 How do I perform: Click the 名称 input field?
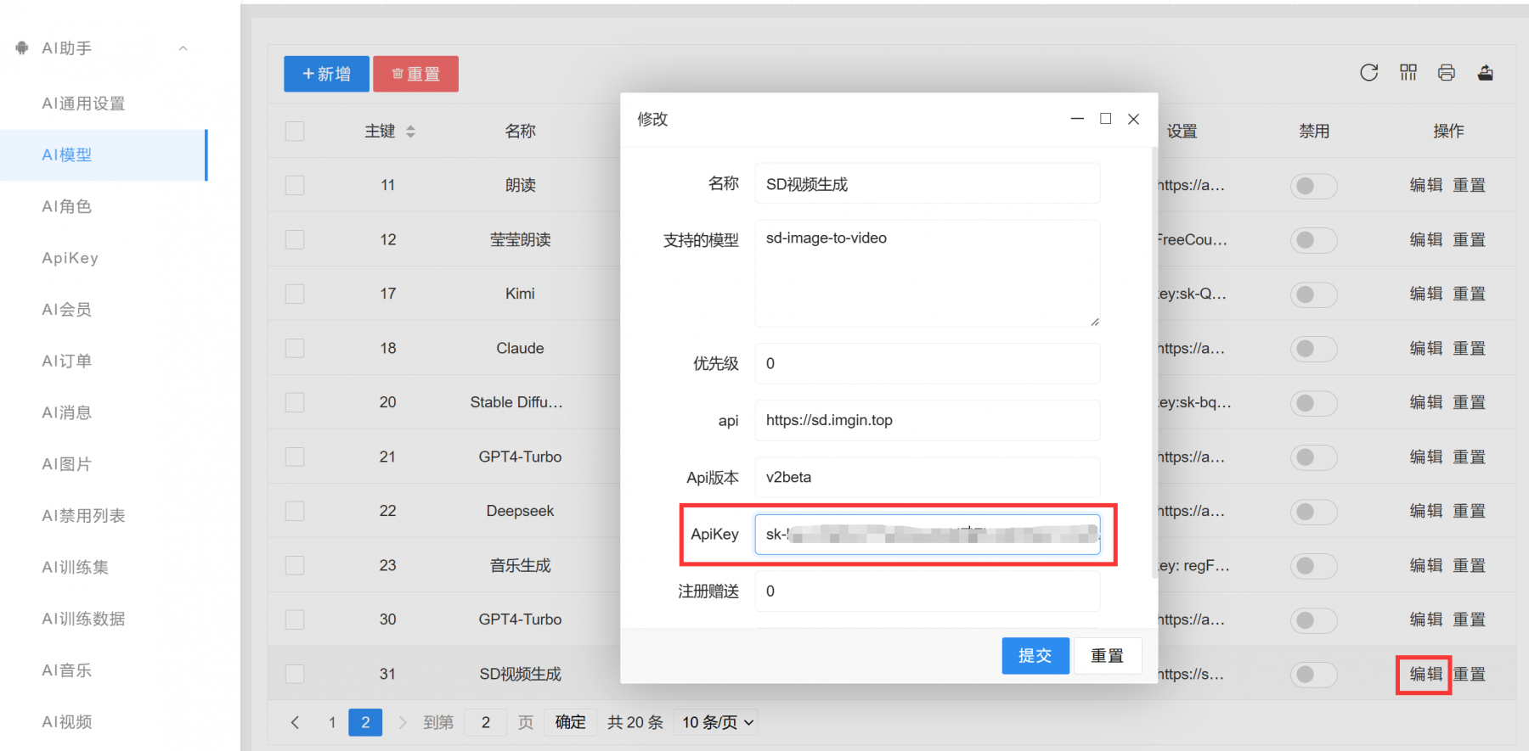[928, 184]
